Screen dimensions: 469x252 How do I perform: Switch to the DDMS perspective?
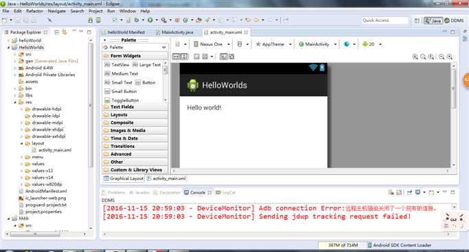coord(455,21)
